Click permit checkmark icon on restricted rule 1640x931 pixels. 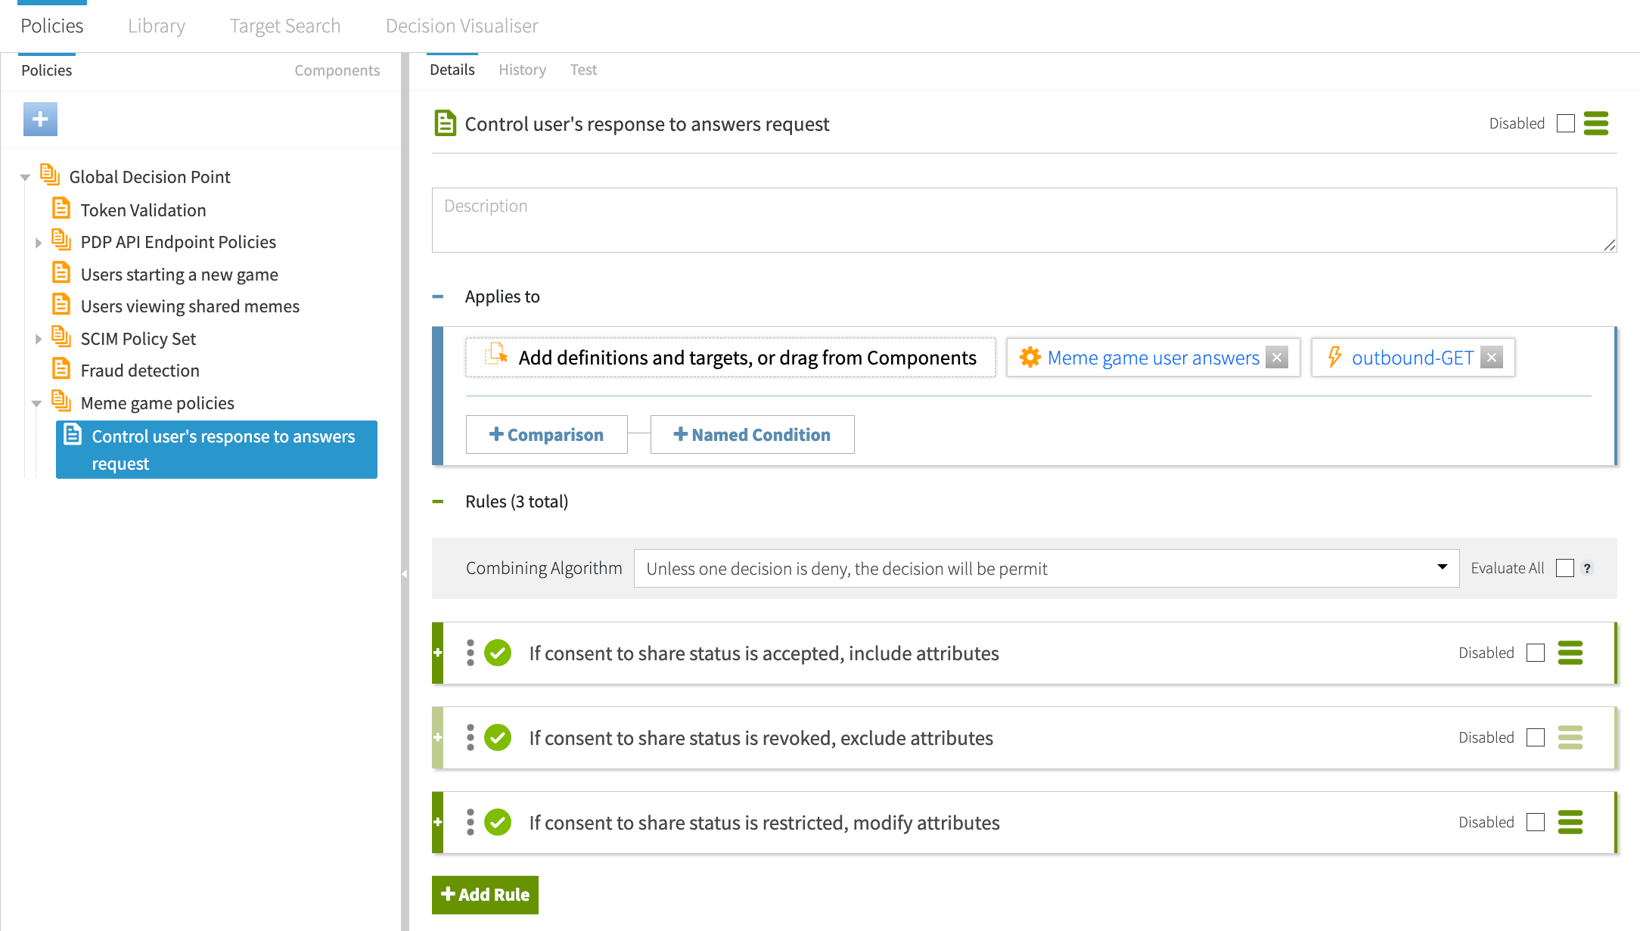point(498,822)
